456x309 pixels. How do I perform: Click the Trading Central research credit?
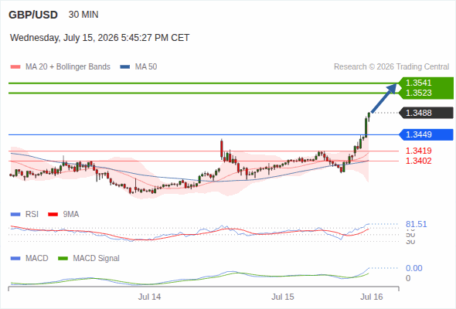coord(391,67)
